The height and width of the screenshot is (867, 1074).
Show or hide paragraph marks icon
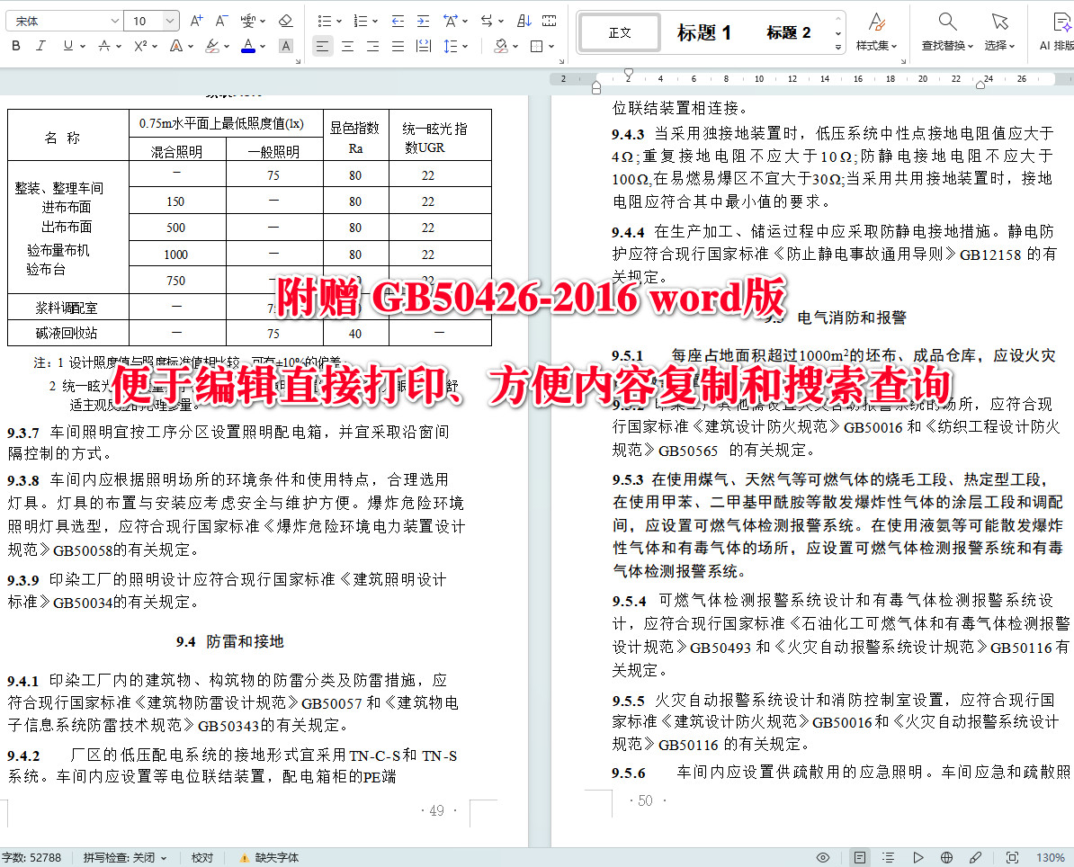click(550, 22)
